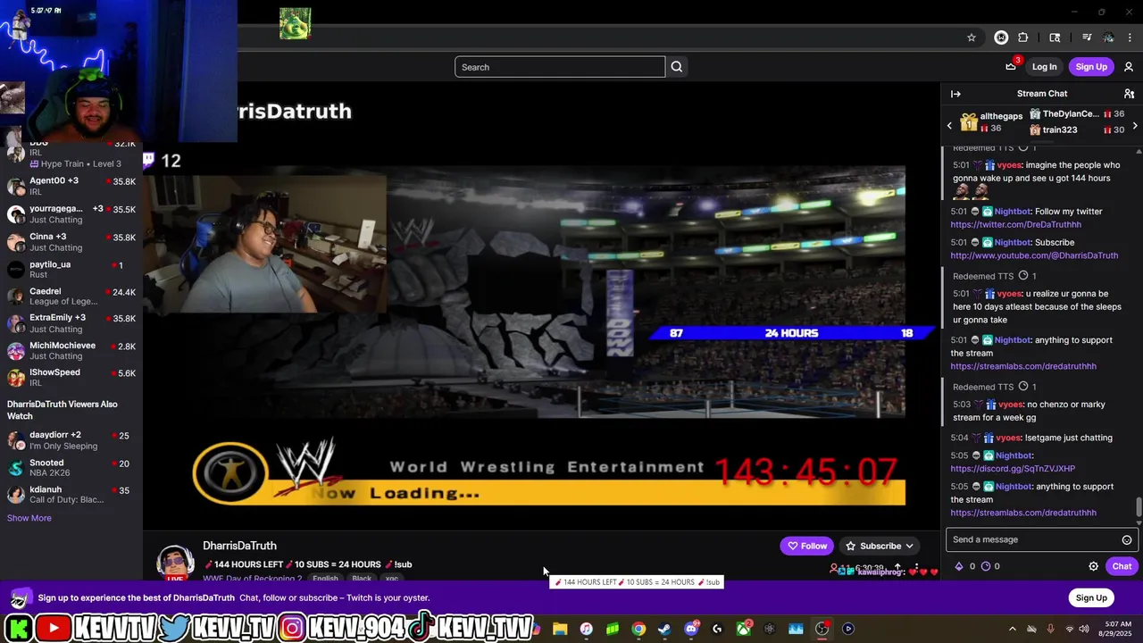Click DharrisDaTruth channel name below video
The image size is (1143, 643).
(239, 546)
